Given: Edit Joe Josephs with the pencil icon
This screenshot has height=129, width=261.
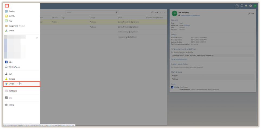Looking at the screenshot, I should click(249, 13).
